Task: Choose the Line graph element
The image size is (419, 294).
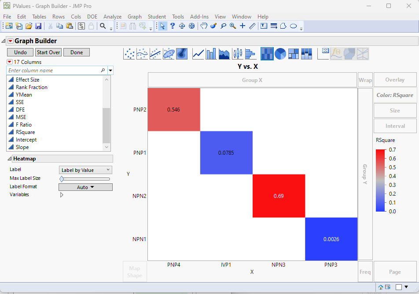Action: 198,54
